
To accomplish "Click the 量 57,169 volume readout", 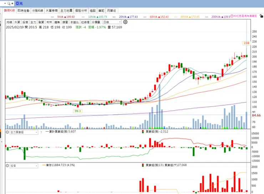I will 115,27.
